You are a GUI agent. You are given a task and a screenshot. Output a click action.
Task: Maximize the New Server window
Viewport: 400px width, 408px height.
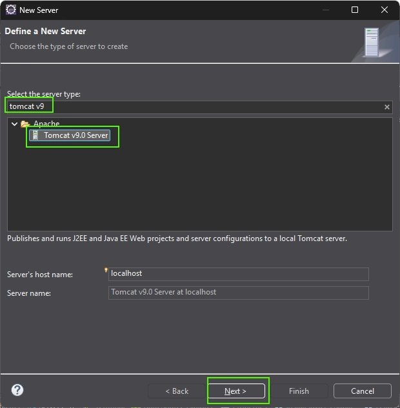pyautogui.click(x=355, y=10)
